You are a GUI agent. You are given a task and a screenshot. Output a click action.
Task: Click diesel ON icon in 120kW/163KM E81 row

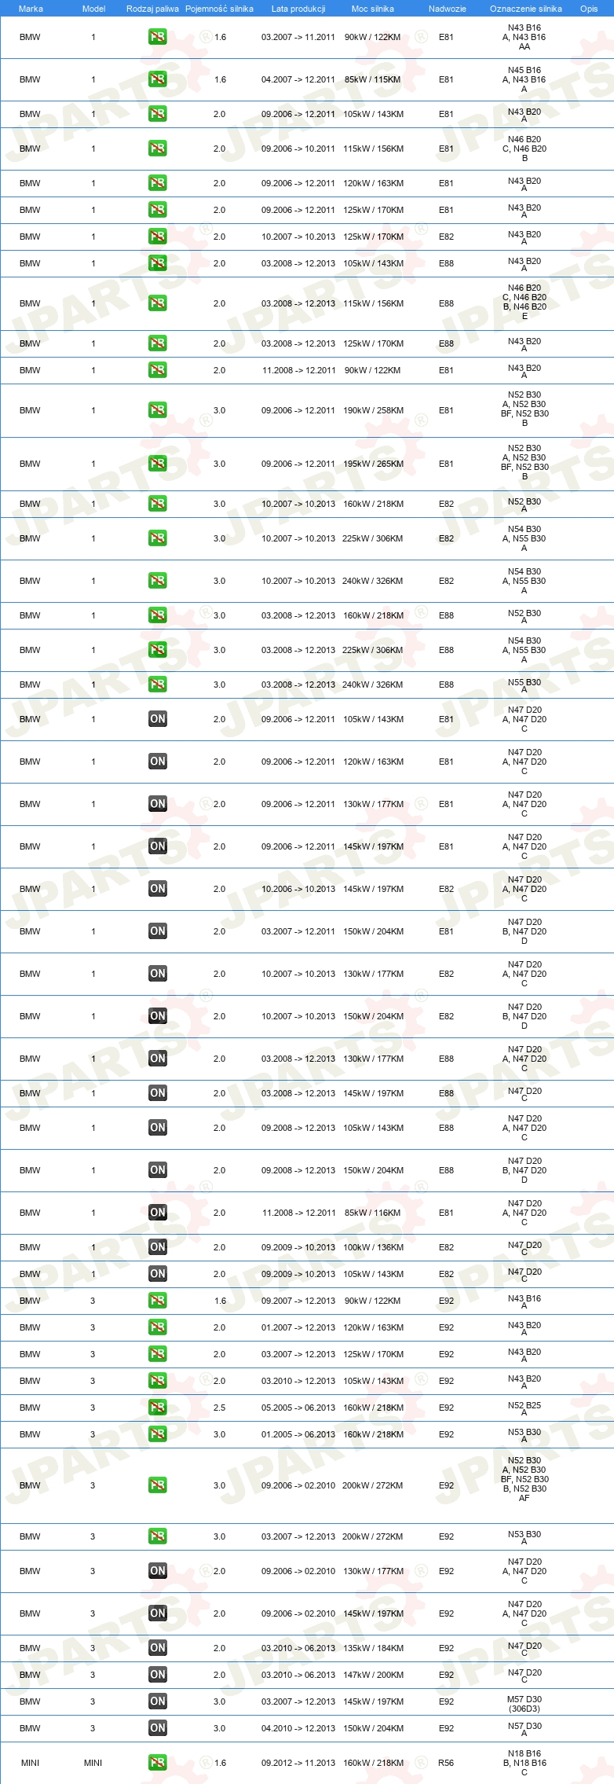coord(158,762)
